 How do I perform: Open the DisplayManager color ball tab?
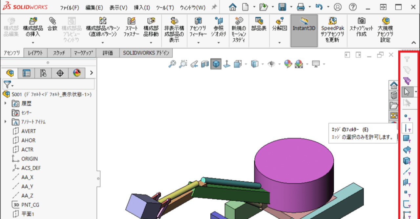(x=76, y=73)
